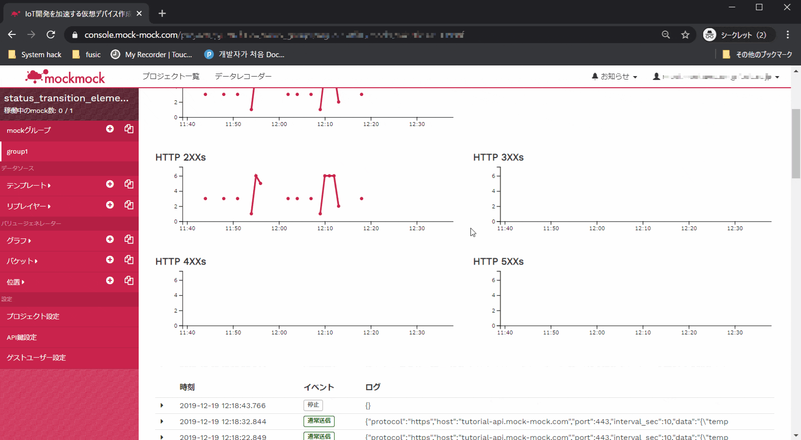The height and width of the screenshot is (440, 801).
Task: Expand the バケット section
Action: 22,261
